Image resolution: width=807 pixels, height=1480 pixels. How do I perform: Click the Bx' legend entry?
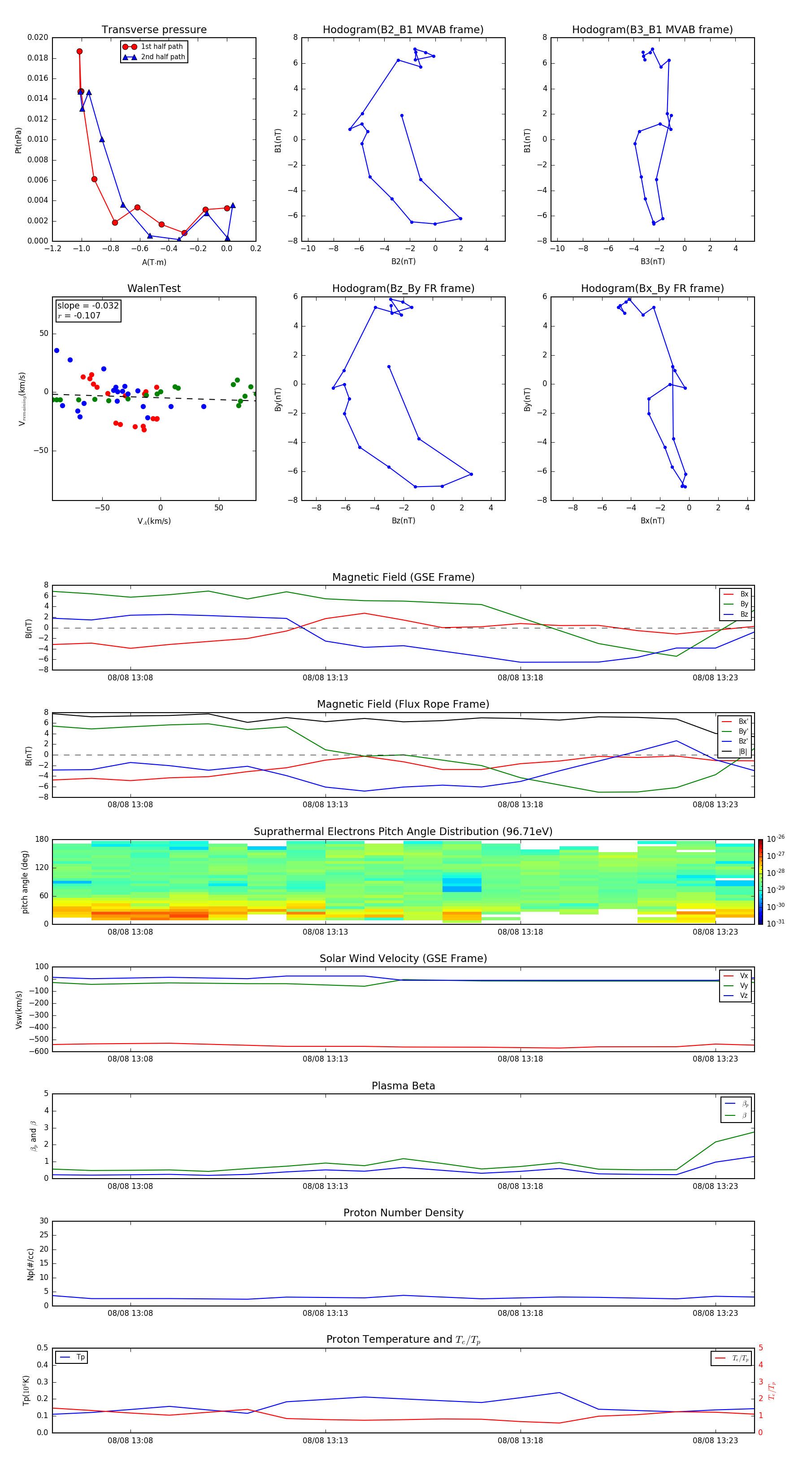[x=735, y=722]
